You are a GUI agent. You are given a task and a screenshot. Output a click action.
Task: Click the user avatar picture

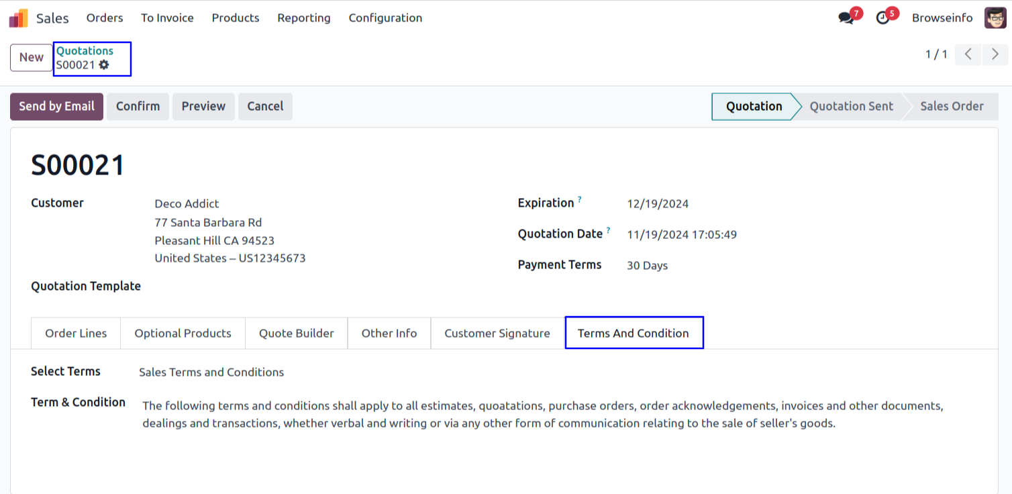tap(995, 18)
